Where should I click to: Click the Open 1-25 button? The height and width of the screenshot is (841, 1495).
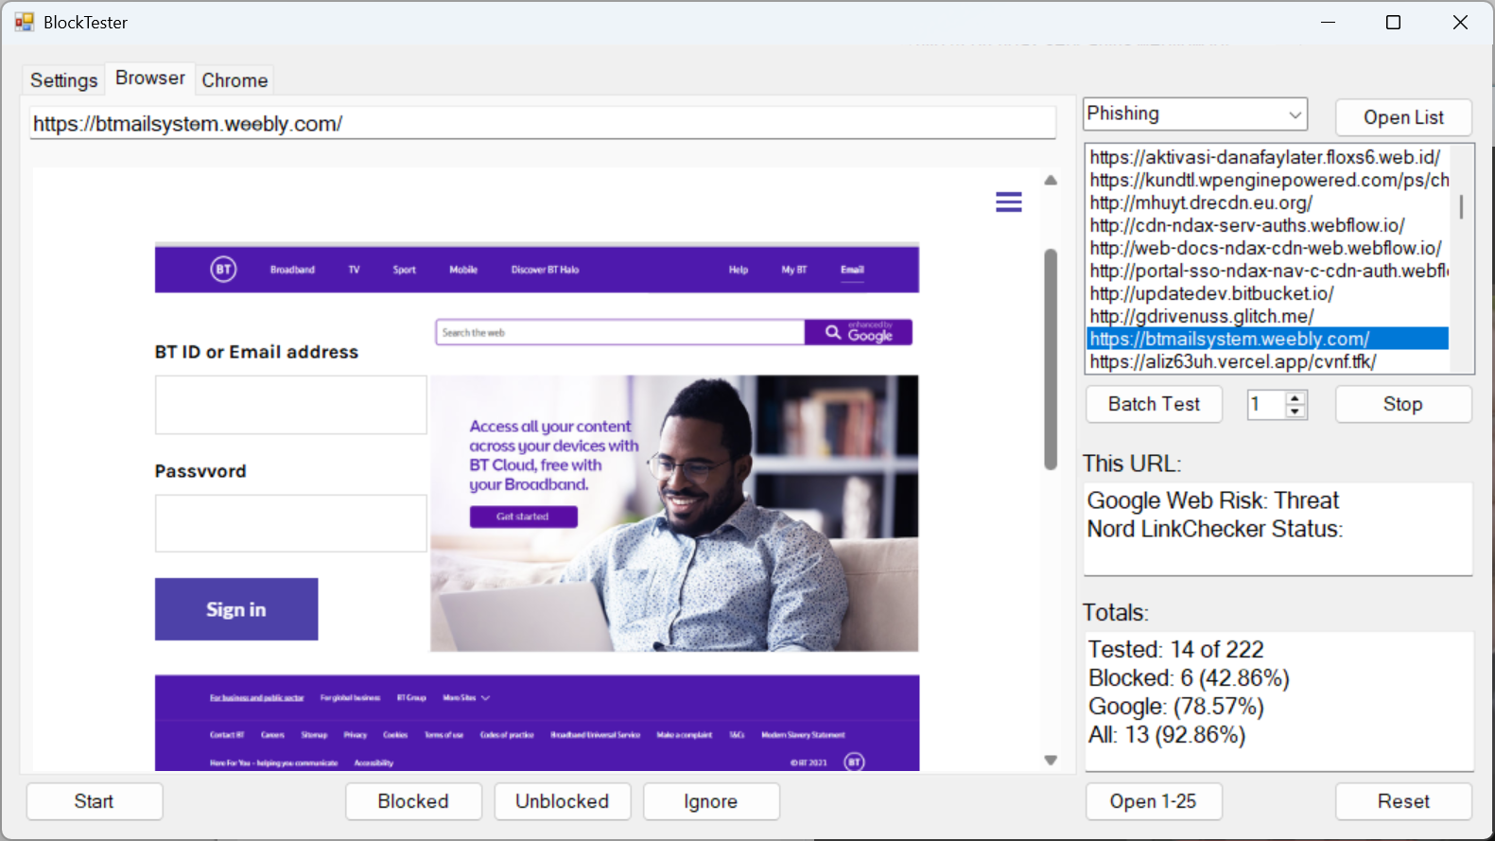(1154, 801)
